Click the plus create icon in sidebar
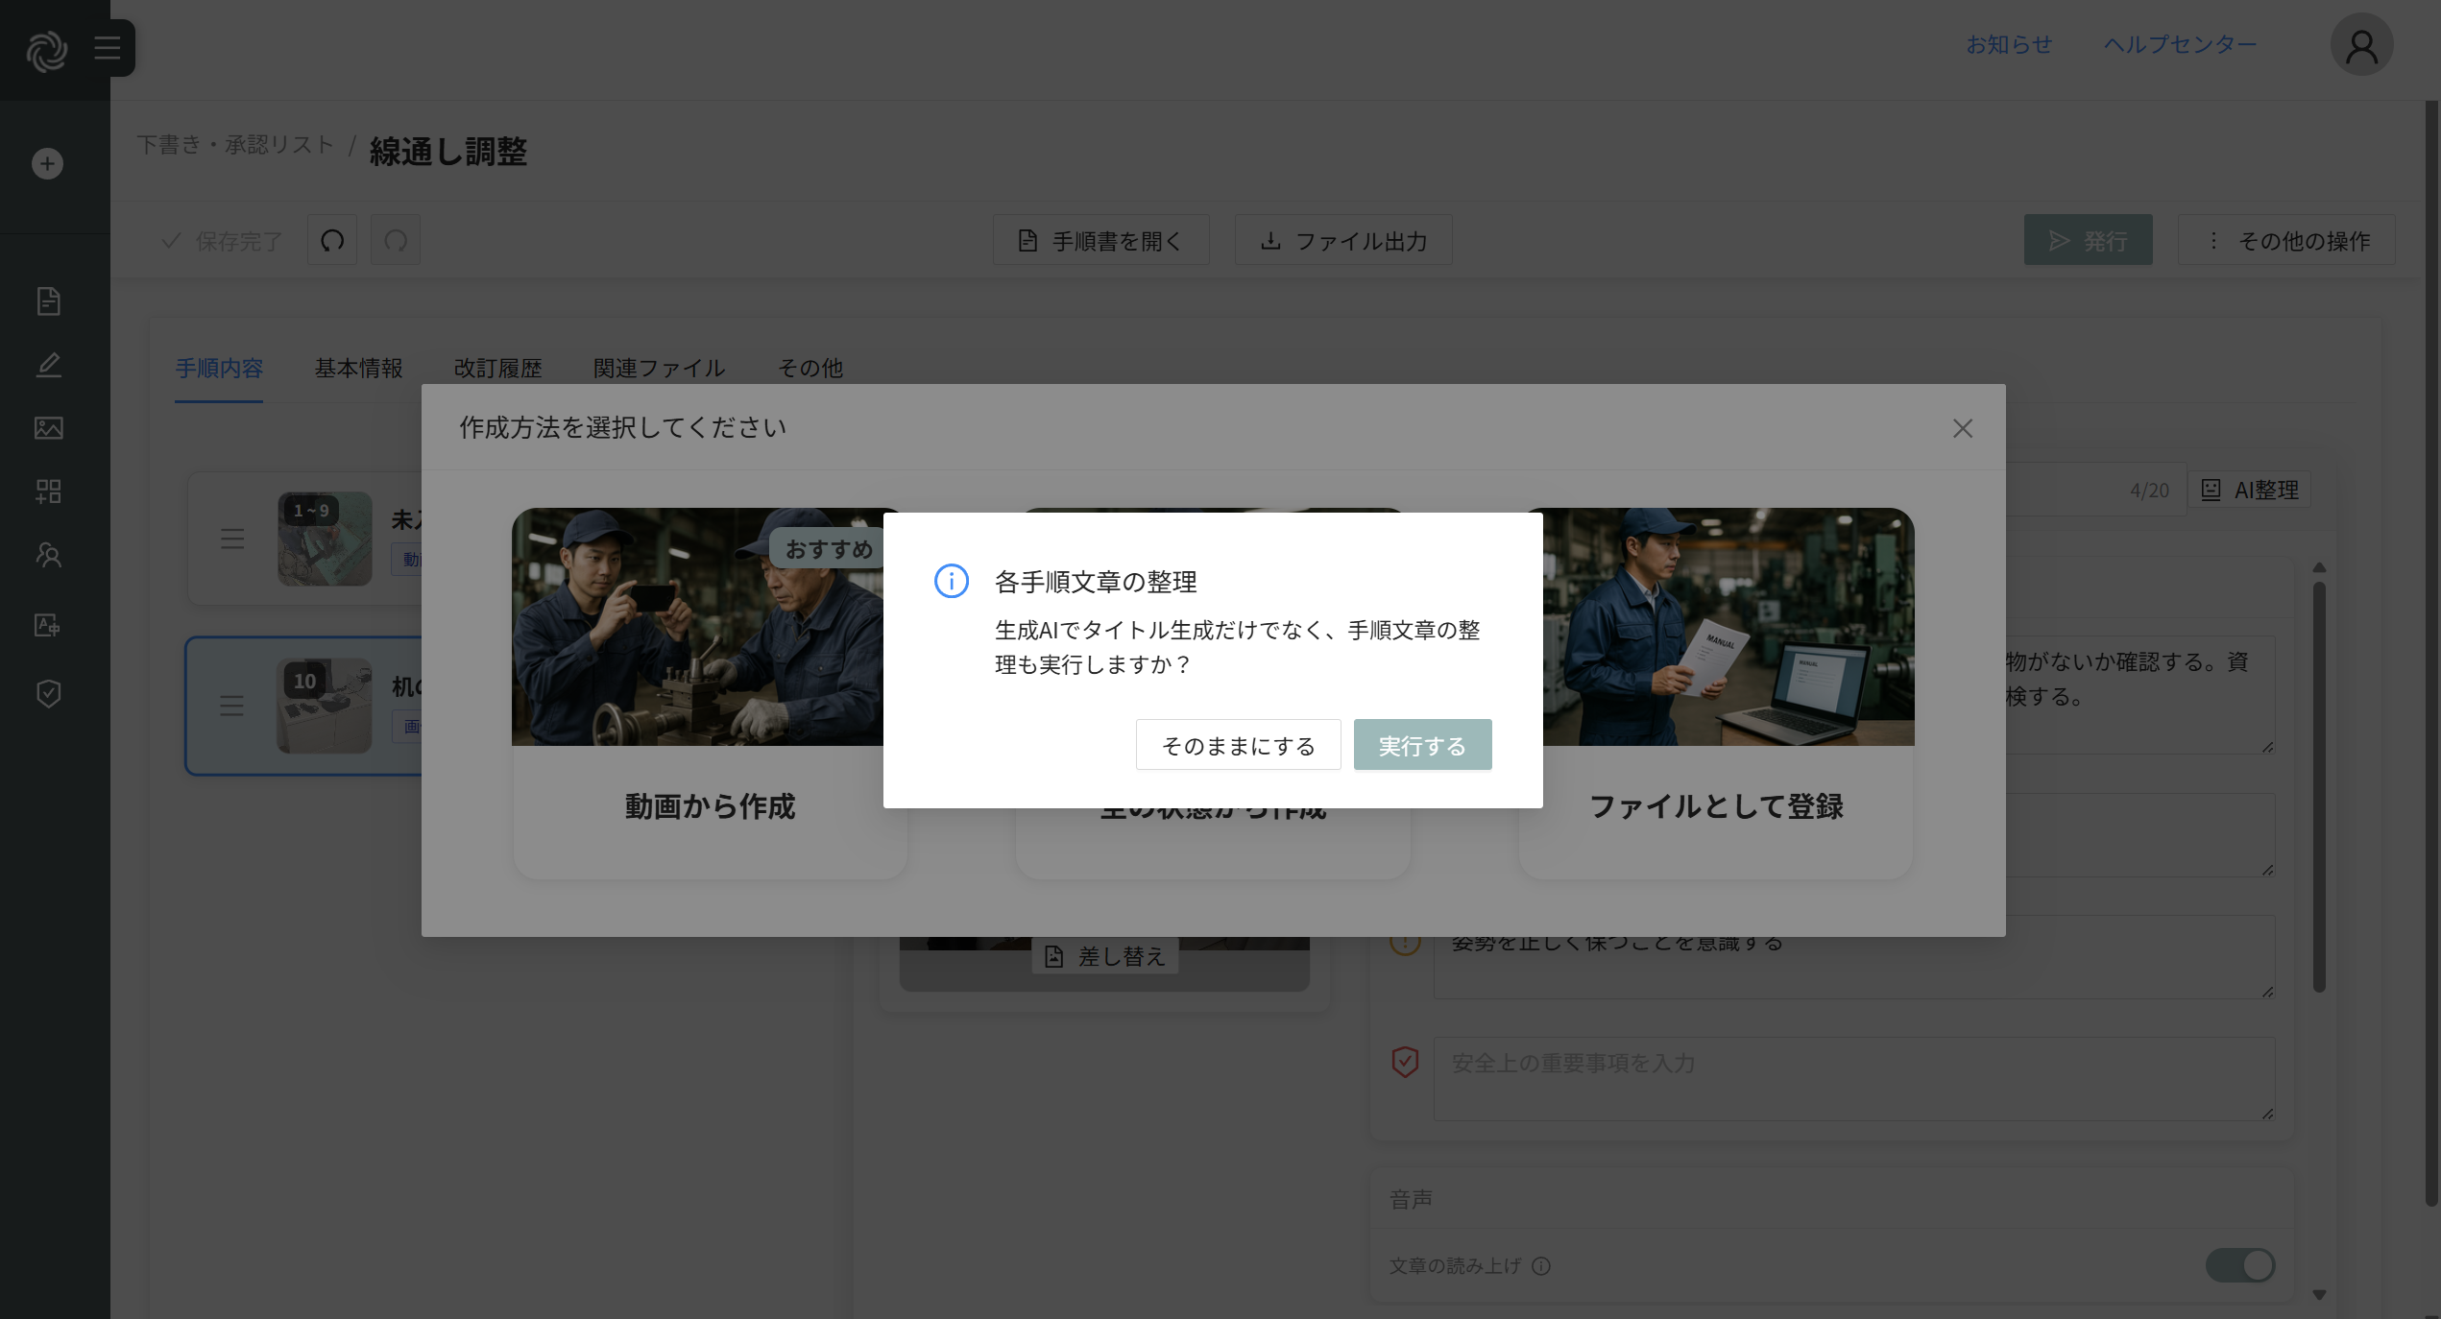2441x1319 pixels. [47, 163]
